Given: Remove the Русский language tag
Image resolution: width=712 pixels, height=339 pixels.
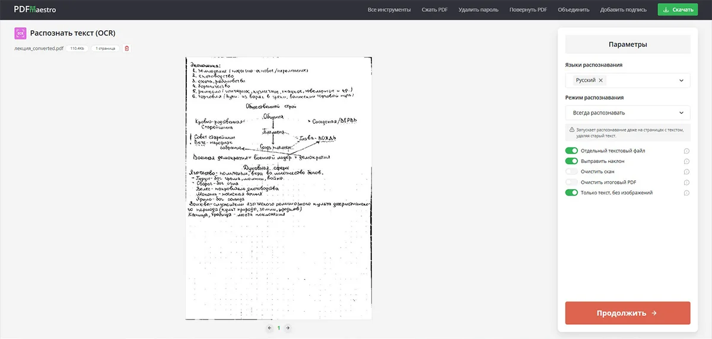Looking at the screenshot, I should click(600, 81).
